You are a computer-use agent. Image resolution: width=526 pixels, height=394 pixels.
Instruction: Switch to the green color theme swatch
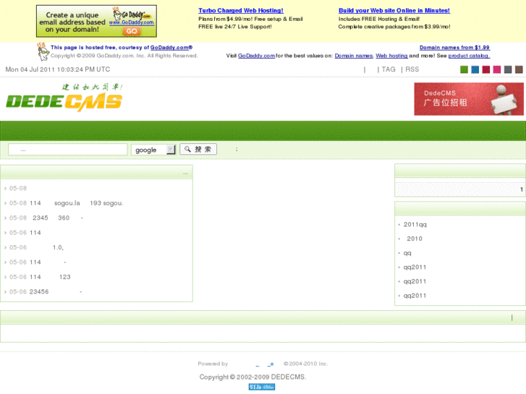464,69
